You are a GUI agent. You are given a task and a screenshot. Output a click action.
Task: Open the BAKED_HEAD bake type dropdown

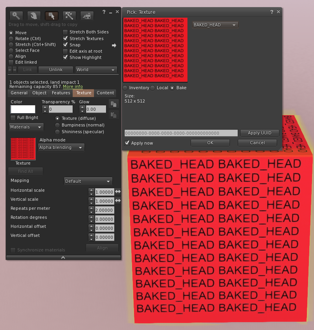click(x=215, y=25)
